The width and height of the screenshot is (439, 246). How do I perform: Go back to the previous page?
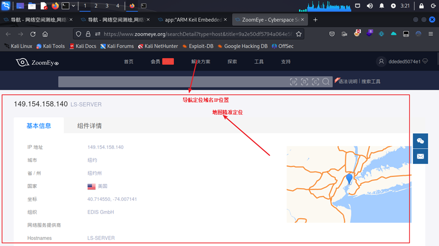8,34
